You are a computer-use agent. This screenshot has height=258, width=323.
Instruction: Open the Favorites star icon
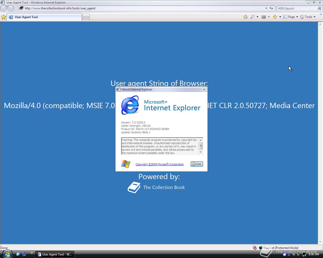(3, 17)
